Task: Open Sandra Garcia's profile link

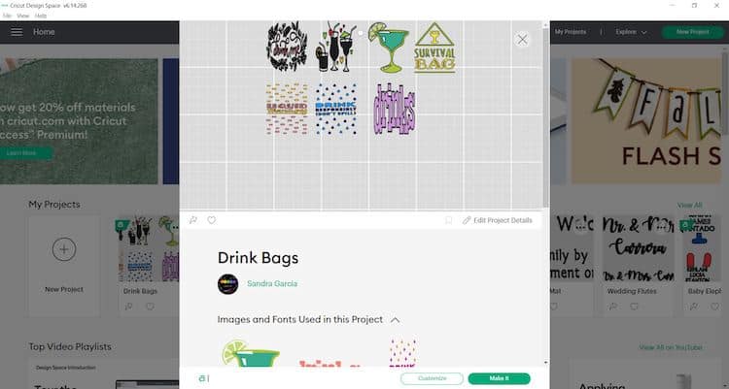Action: (x=272, y=283)
